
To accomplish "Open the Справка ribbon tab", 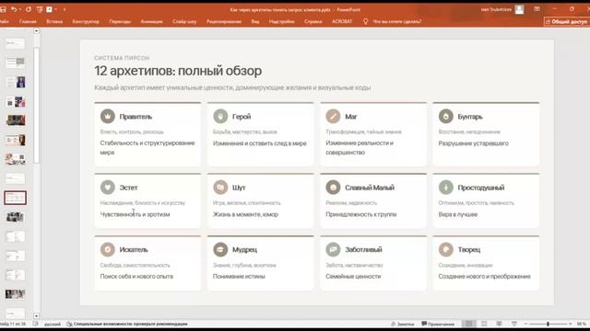I will click(313, 21).
